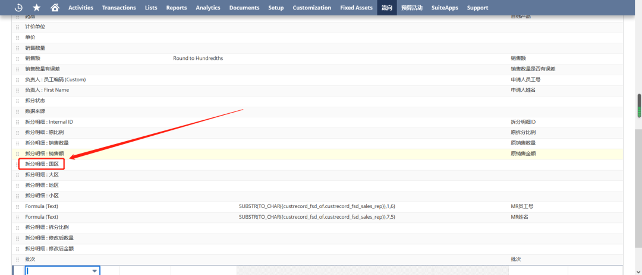Click the 原销售数量 custom label
The height and width of the screenshot is (275, 642).
523,143
